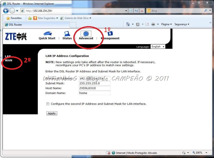Expand the command bar overflow chevron
214x158 pixels.
[x=210, y=23]
